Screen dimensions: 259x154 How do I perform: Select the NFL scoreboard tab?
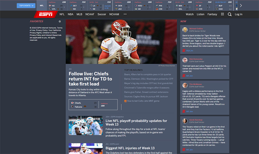coord(42,5)
